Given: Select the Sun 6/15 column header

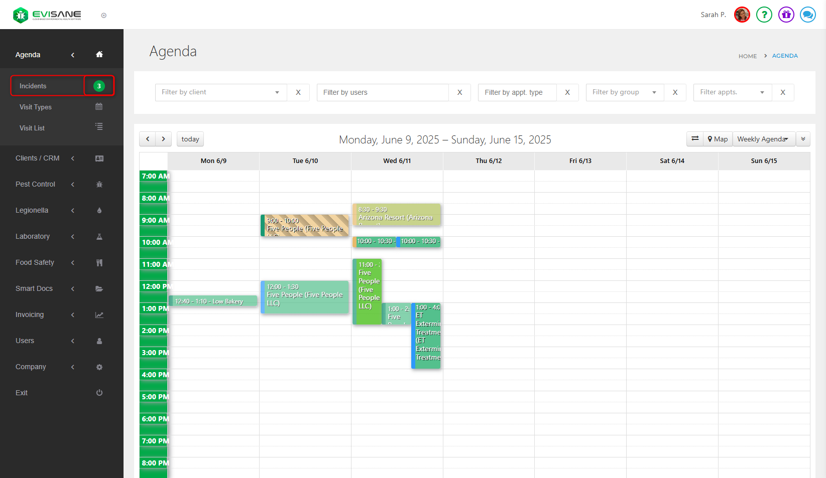Looking at the screenshot, I should pyautogui.click(x=764, y=161).
